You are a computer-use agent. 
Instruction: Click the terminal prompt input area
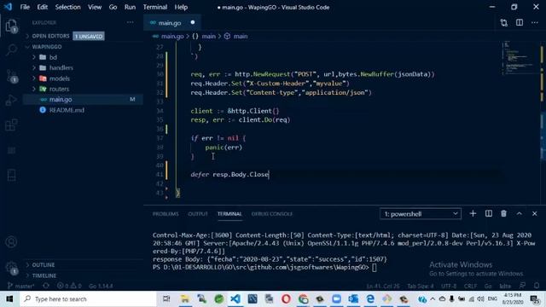point(374,267)
